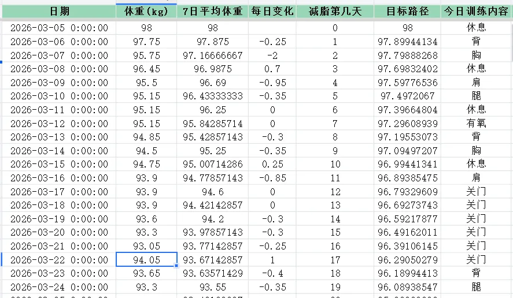513x298 pixels.
Task: Click the weight cell 97.75
Action: [146, 42]
